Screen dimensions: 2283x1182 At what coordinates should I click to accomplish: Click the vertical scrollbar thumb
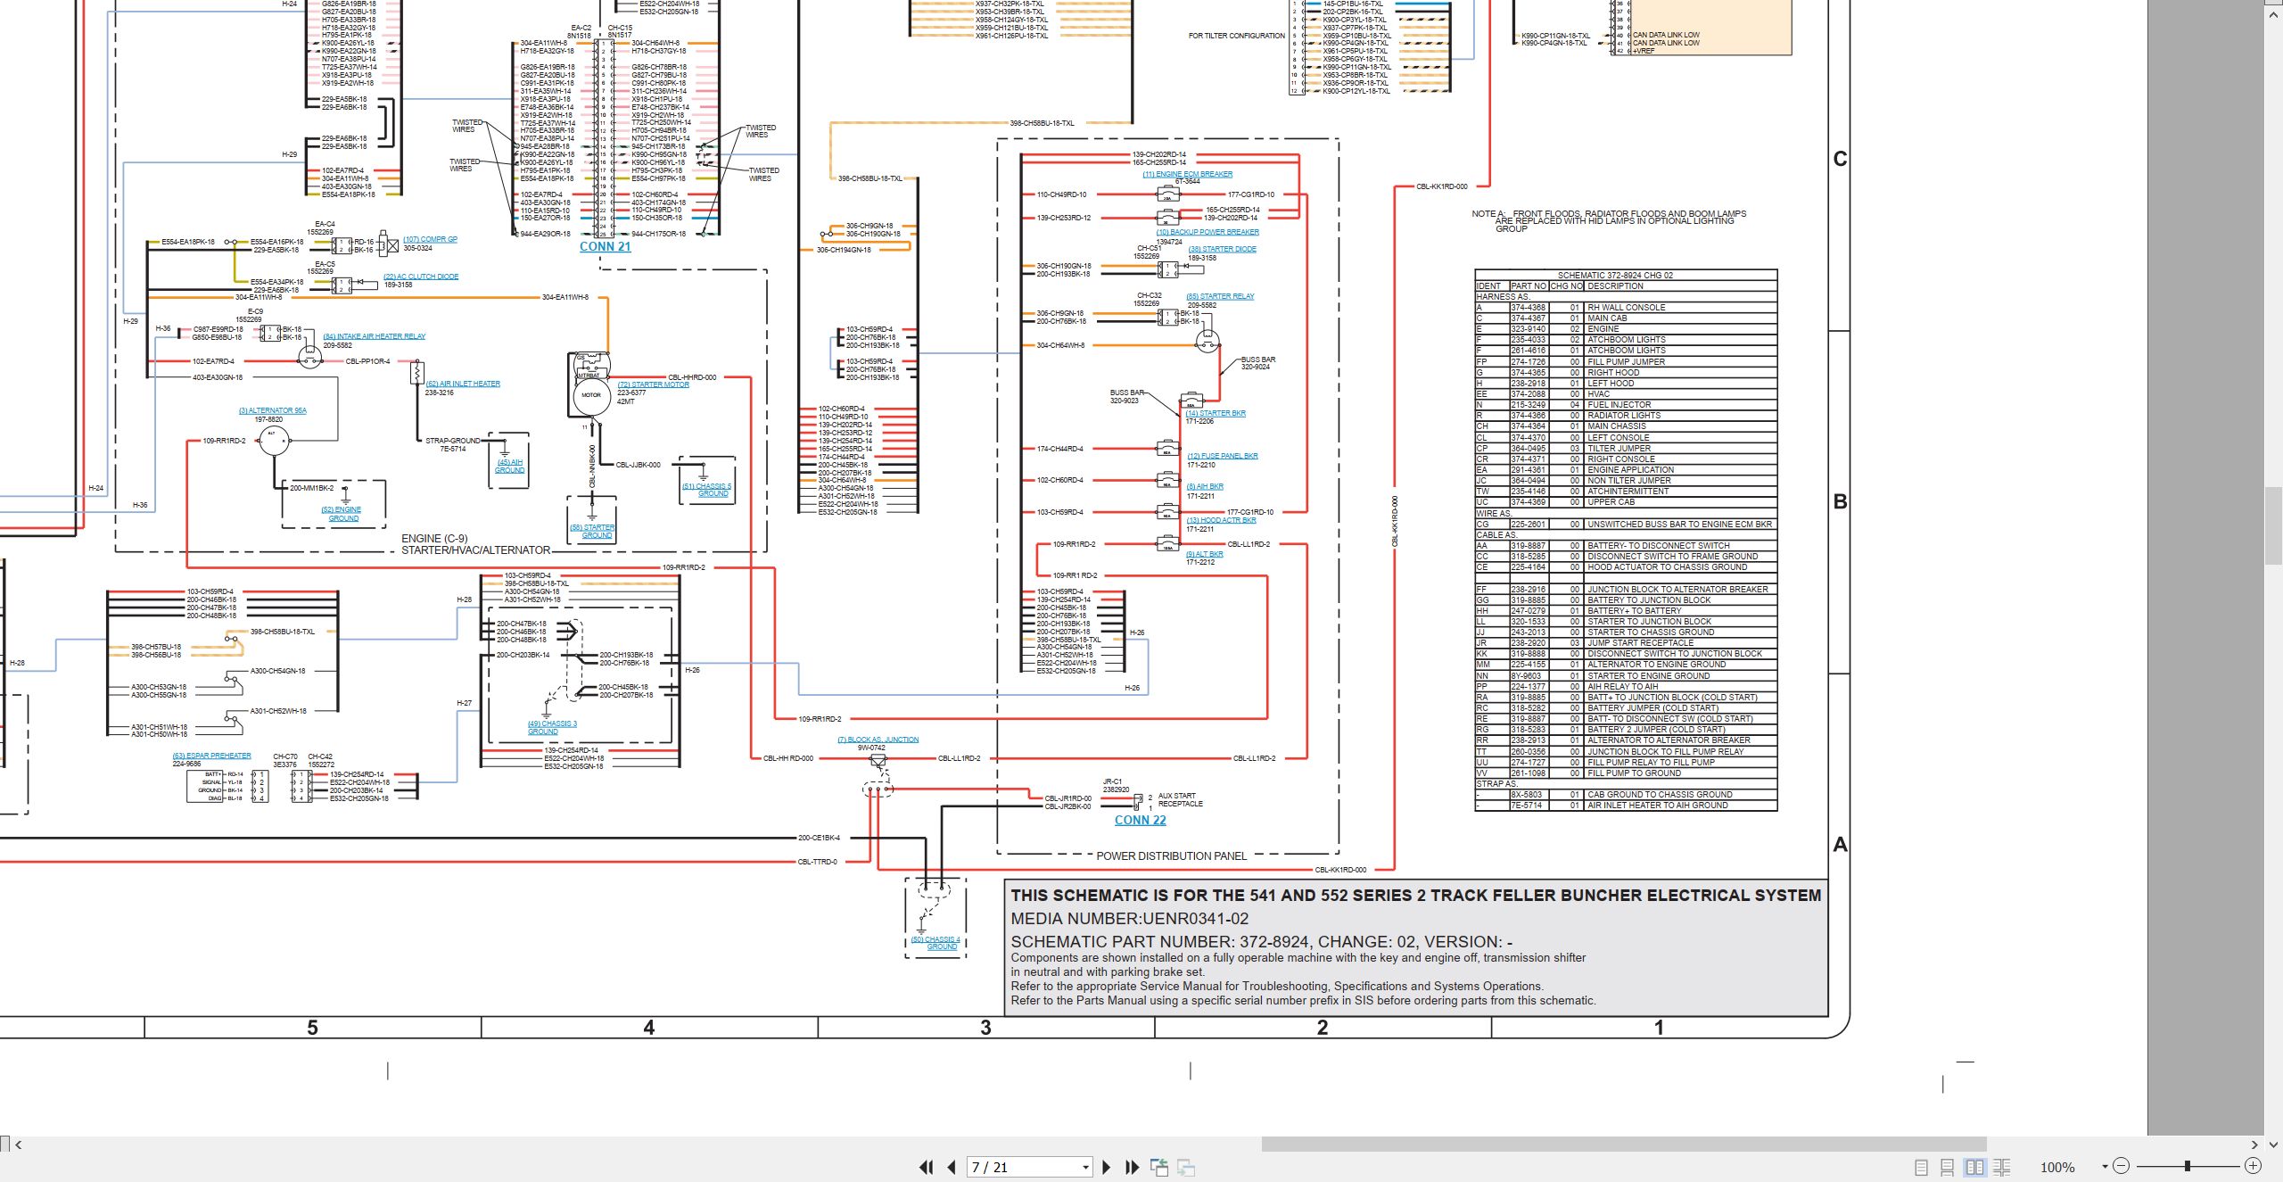pos(2273,525)
